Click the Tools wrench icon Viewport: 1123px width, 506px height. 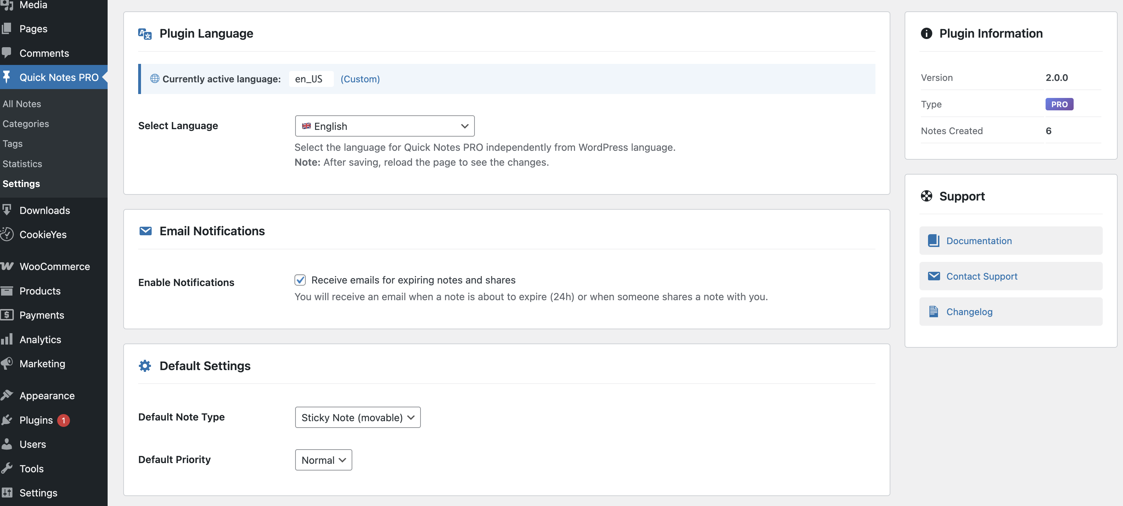point(6,468)
